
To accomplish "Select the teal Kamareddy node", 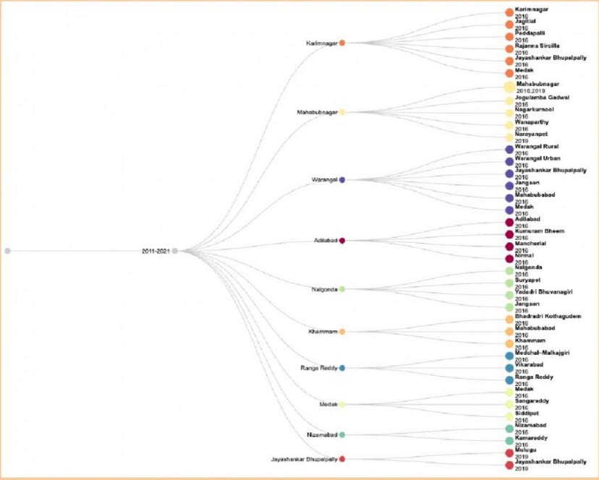I will pyautogui.click(x=509, y=440).
